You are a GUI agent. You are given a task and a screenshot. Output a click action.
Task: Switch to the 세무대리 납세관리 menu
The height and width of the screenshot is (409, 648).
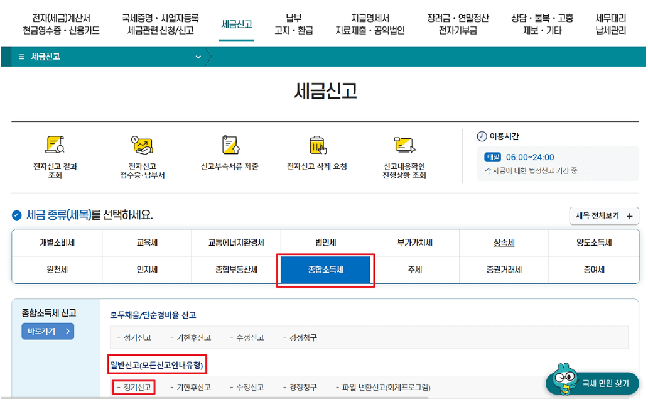(611, 24)
